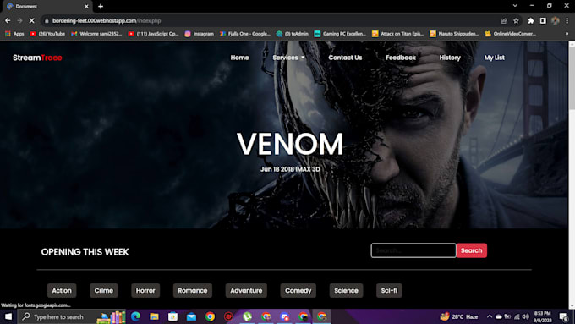The height and width of the screenshot is (324, 575).
Task: Click the VENOM banner title
Action: pos(290,144)
